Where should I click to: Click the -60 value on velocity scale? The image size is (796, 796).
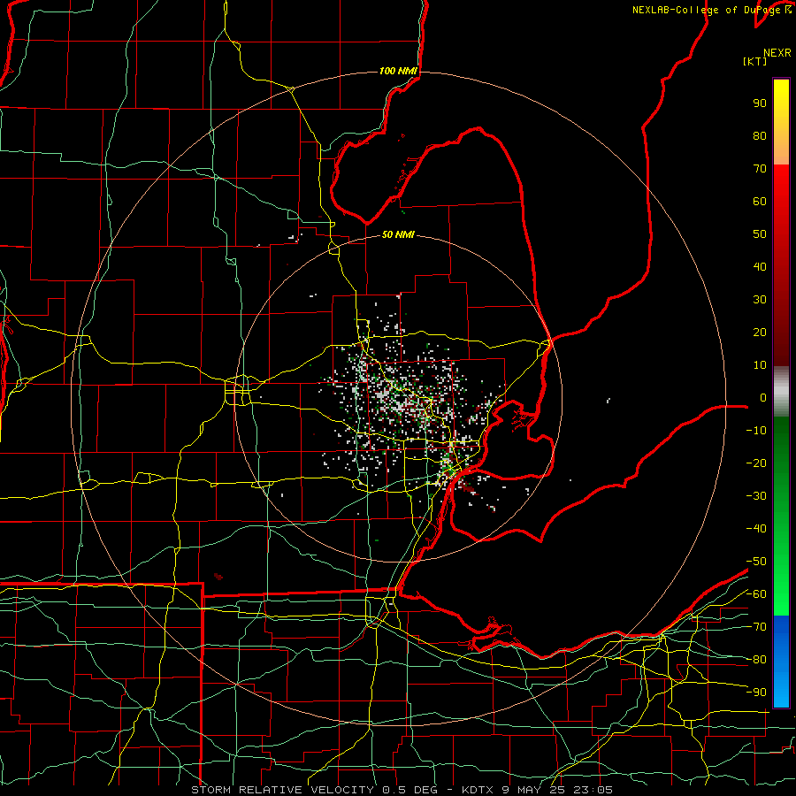point(756,594)
